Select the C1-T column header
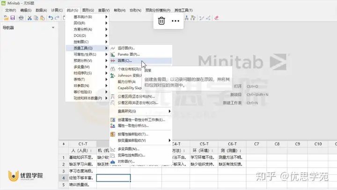This screenshot has height=190, width=337. [x=83, y=144]
